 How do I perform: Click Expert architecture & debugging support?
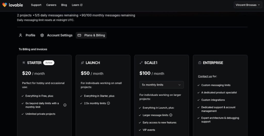pos(220,120)
